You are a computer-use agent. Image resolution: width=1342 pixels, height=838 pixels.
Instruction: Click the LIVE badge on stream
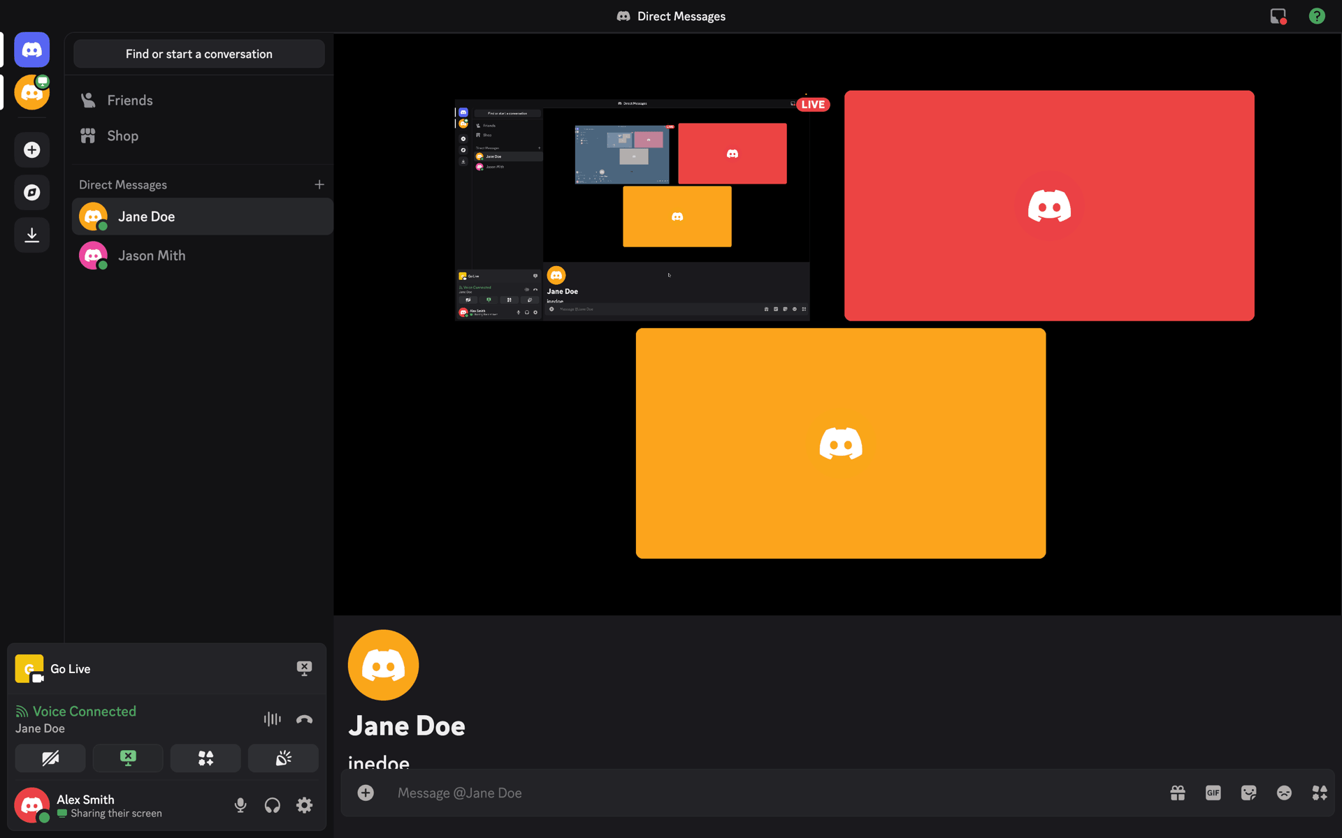(x=813, y=104)
